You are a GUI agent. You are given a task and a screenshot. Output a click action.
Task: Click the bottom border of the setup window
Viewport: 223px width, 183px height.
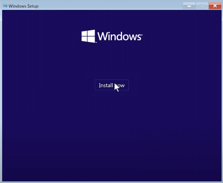(x=112, y=182)
